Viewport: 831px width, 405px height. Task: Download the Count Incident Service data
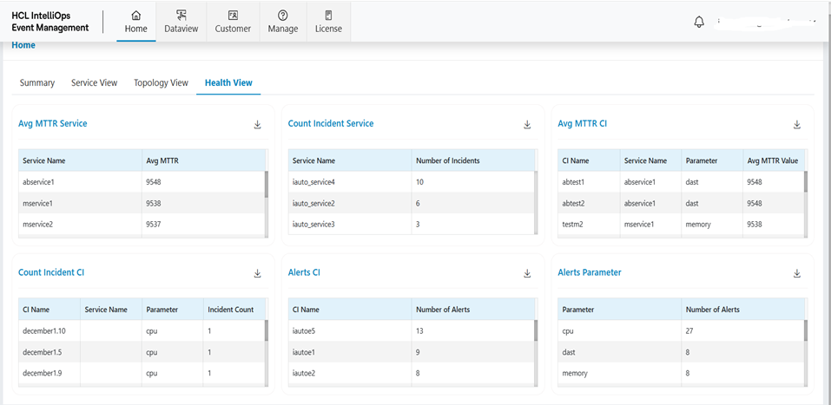pyautogui.click(x=527, y=125)
